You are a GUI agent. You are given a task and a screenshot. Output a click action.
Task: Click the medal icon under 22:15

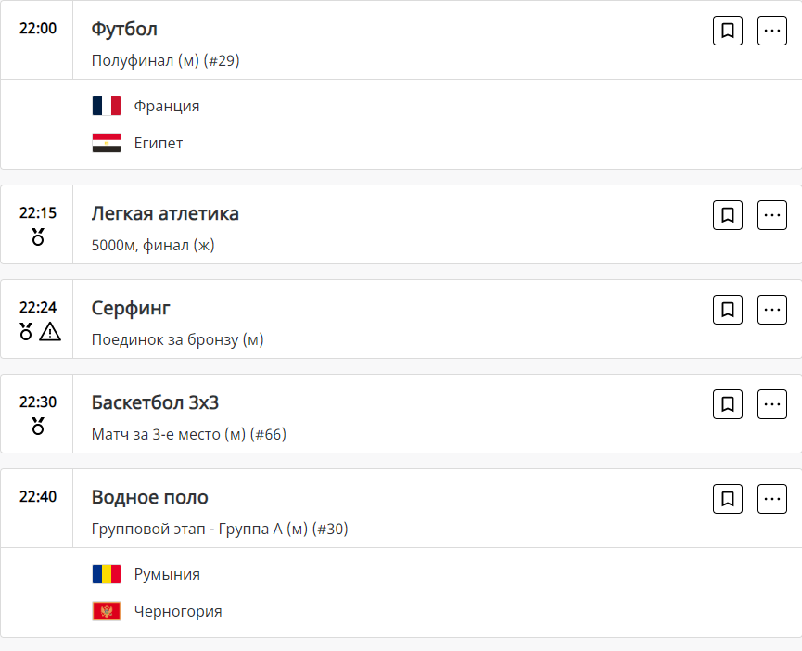[38, 236]
